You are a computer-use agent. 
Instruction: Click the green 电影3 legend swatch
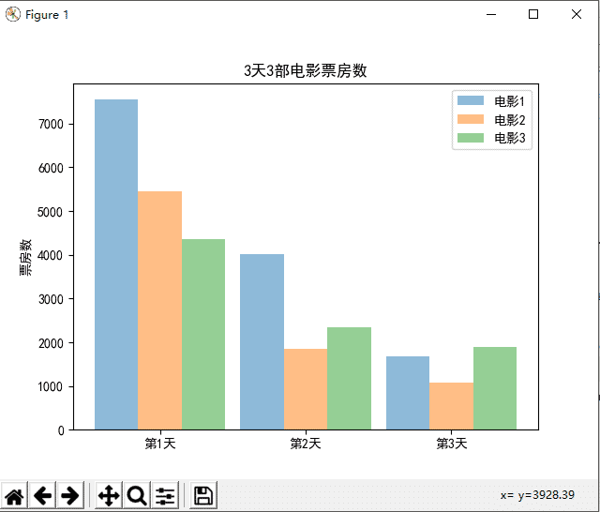(x=471, y=138)
